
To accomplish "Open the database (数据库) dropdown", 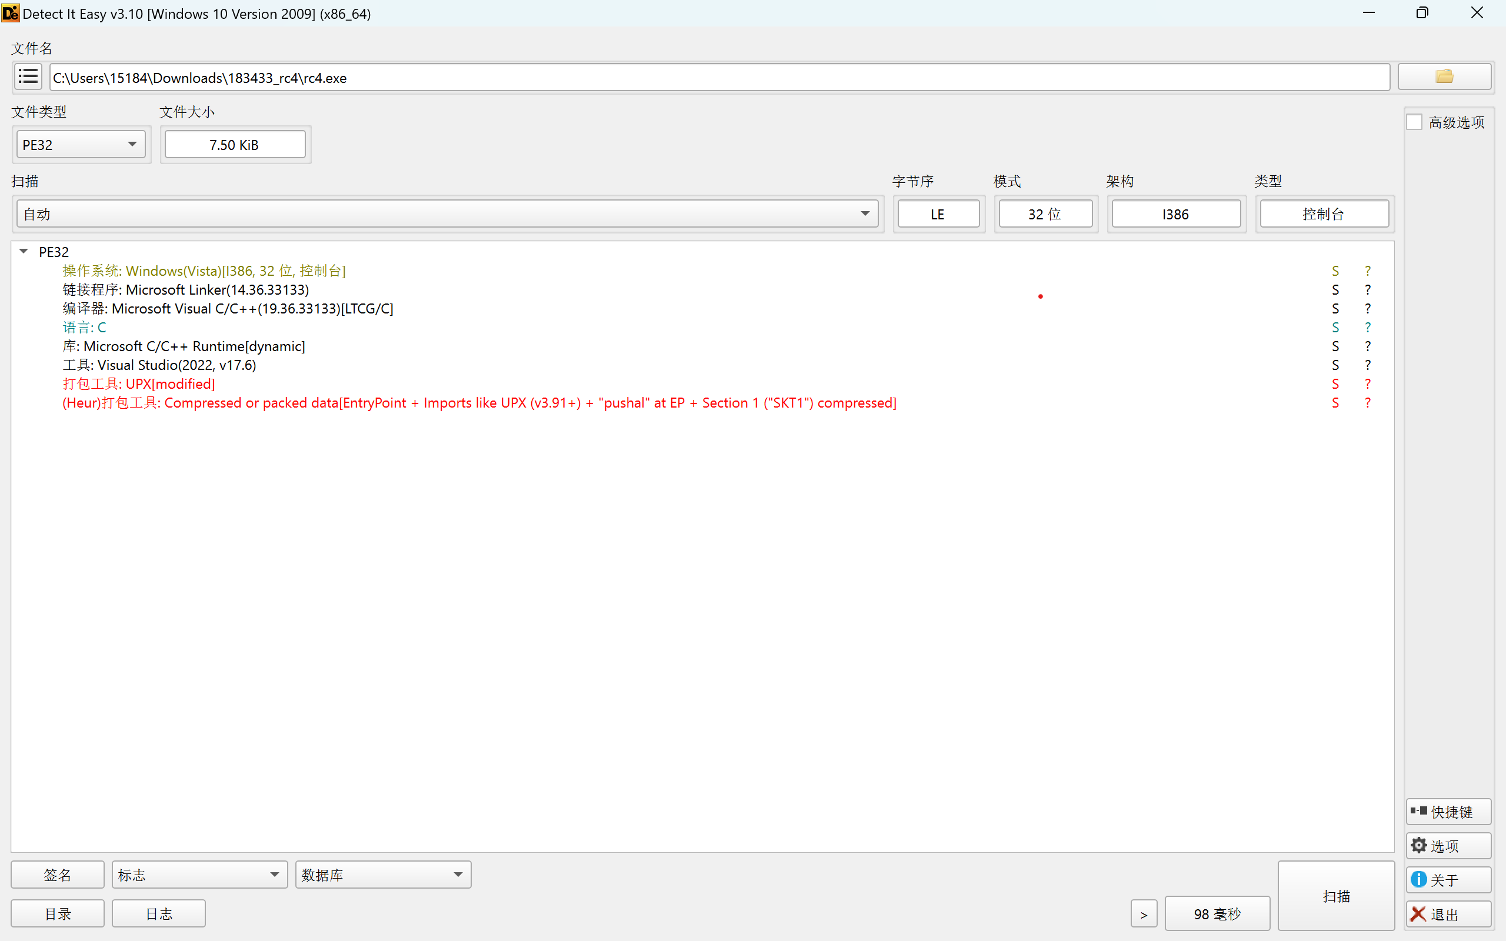I will click(383, 875).
